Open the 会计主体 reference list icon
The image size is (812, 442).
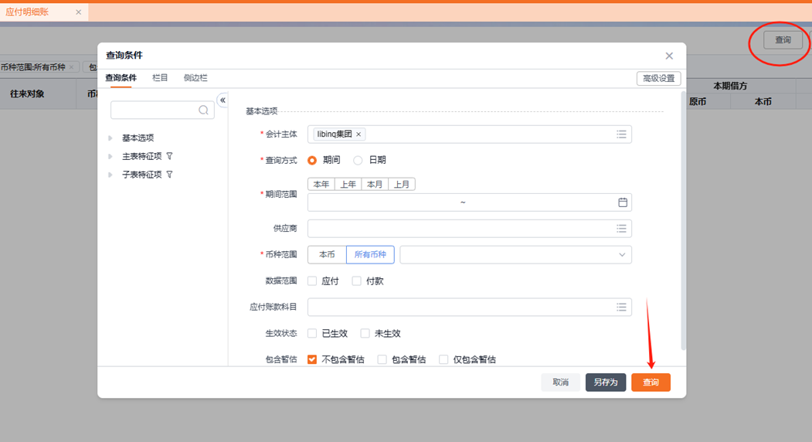pyautogui.click(x=621, y=134)
